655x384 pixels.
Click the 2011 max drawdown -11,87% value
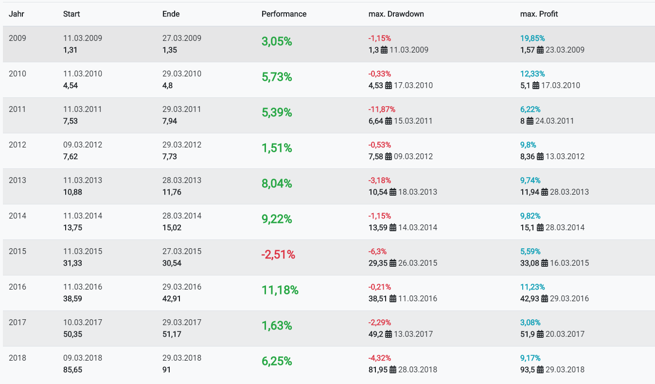click(382, 110)
